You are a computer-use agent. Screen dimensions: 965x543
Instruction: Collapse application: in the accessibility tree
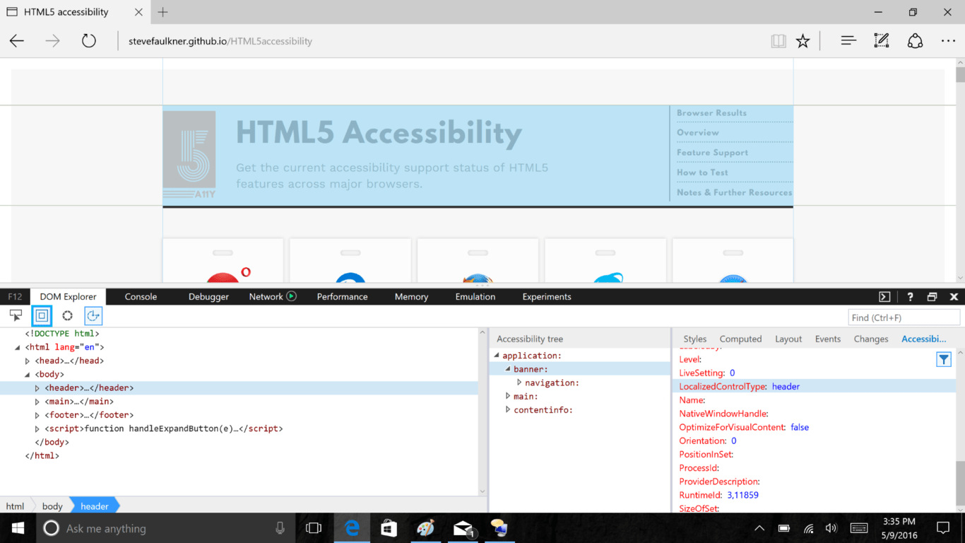(x=497, y=356)
